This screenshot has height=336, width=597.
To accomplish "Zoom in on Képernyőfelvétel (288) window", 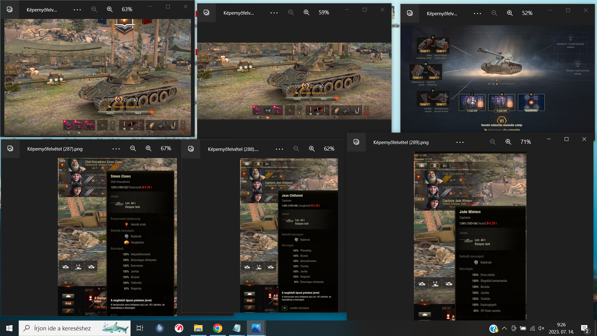I will tap(312, 149).
